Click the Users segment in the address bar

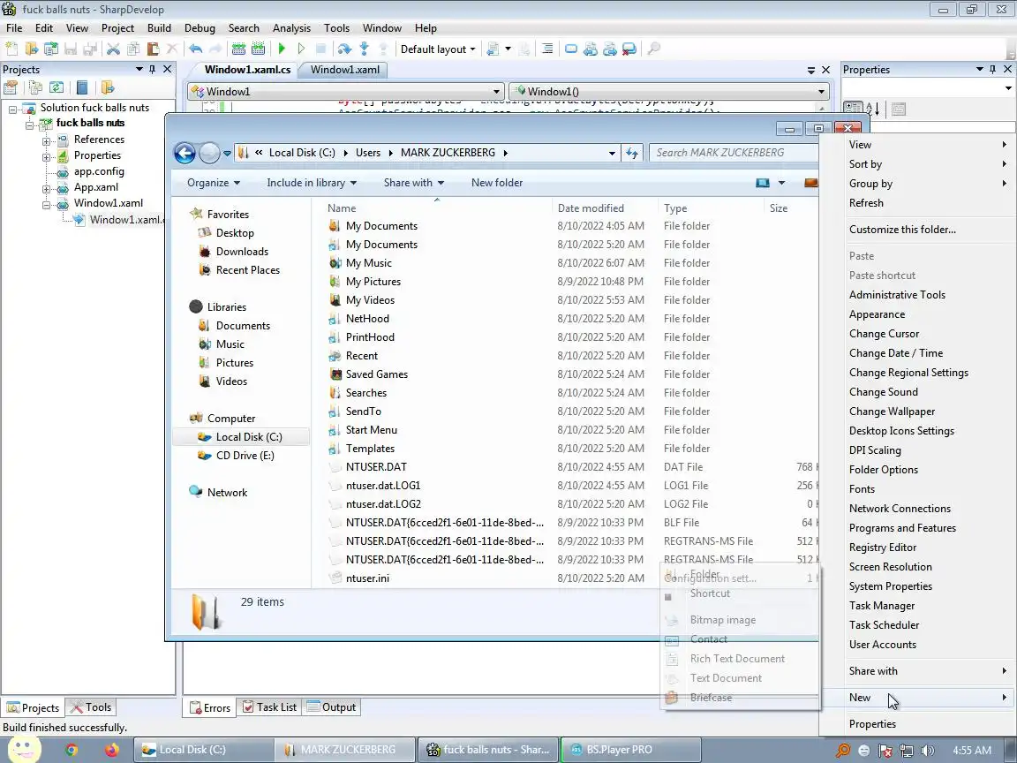pyautogui.click(x=368, y=153)
